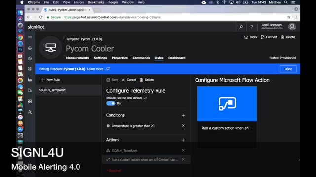Viewport: 316px width, 177px height.
Task: Open the Bookmarks menu in menu bar
Action: click(x=96, y=2)
